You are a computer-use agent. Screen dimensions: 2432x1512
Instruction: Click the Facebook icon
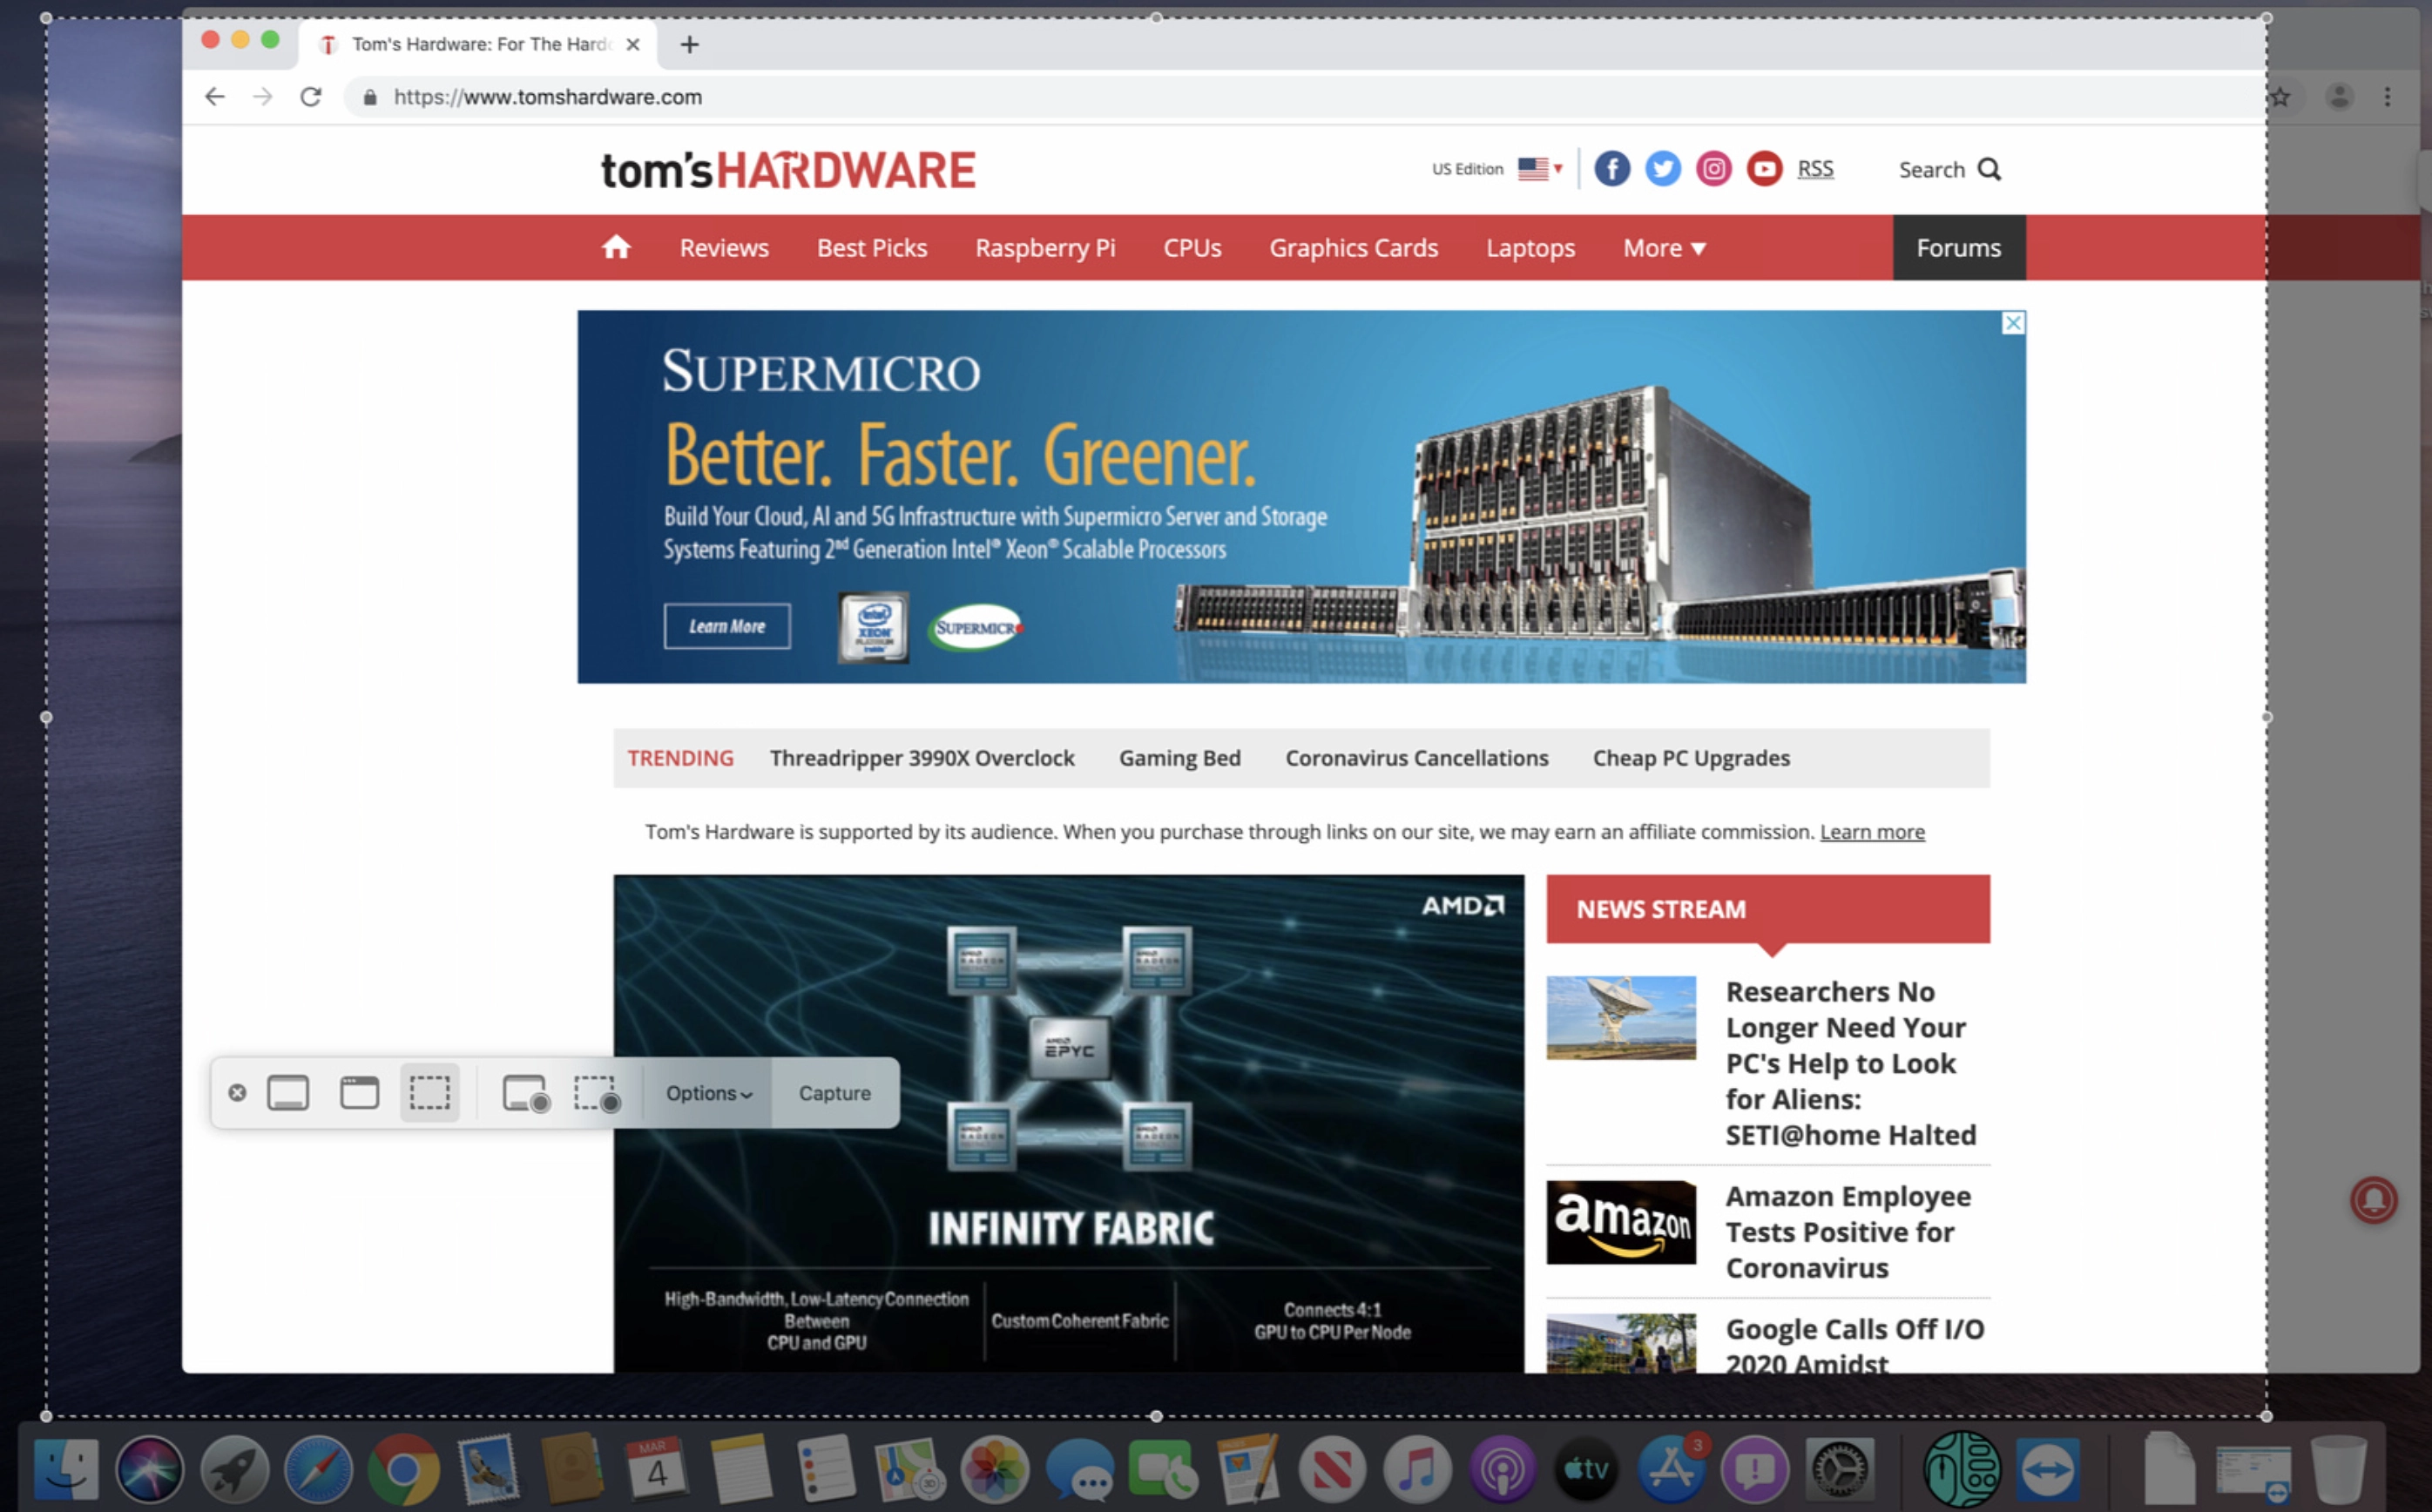[1611, 168]
